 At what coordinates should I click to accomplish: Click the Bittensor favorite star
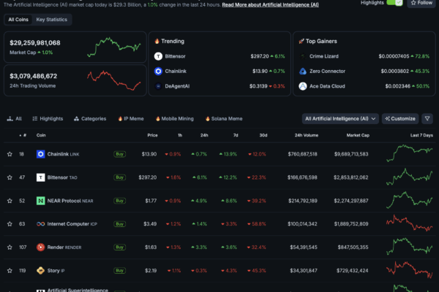[10, 177]
